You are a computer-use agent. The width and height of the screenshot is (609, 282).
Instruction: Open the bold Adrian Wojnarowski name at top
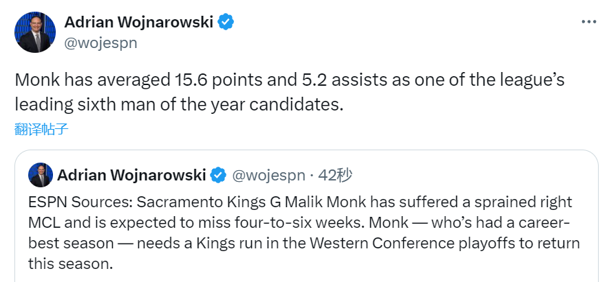tap(140, 22)
